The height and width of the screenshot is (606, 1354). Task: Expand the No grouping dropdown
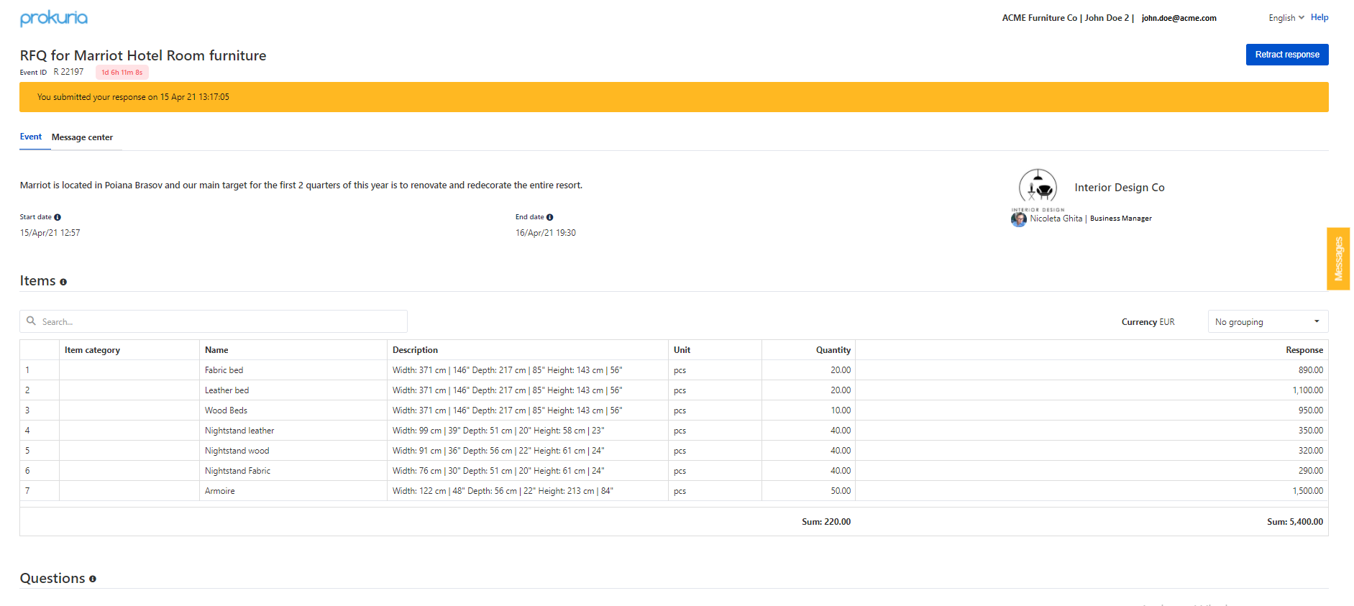[1268, 321]
